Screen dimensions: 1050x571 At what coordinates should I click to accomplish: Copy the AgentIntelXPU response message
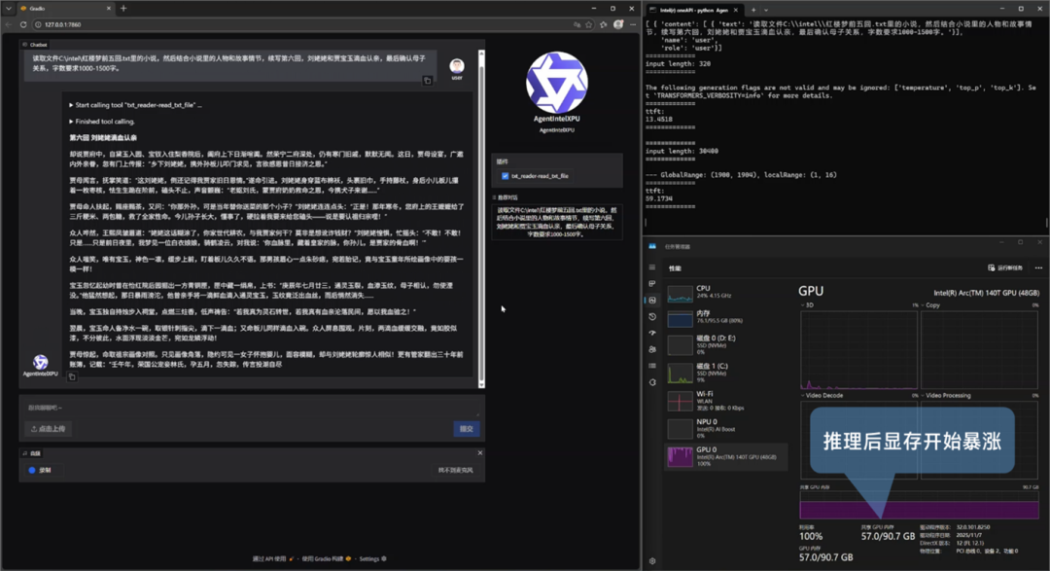pos(72,376)
